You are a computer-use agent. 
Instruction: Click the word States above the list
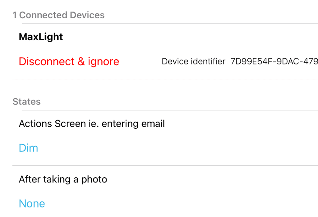[x=27, y=102]
